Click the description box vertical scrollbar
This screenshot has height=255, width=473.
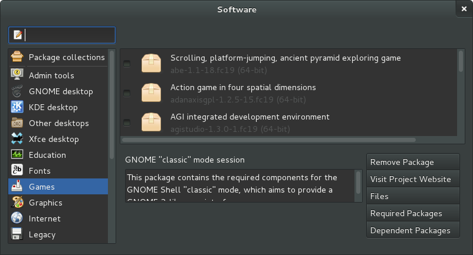point(358,183)
